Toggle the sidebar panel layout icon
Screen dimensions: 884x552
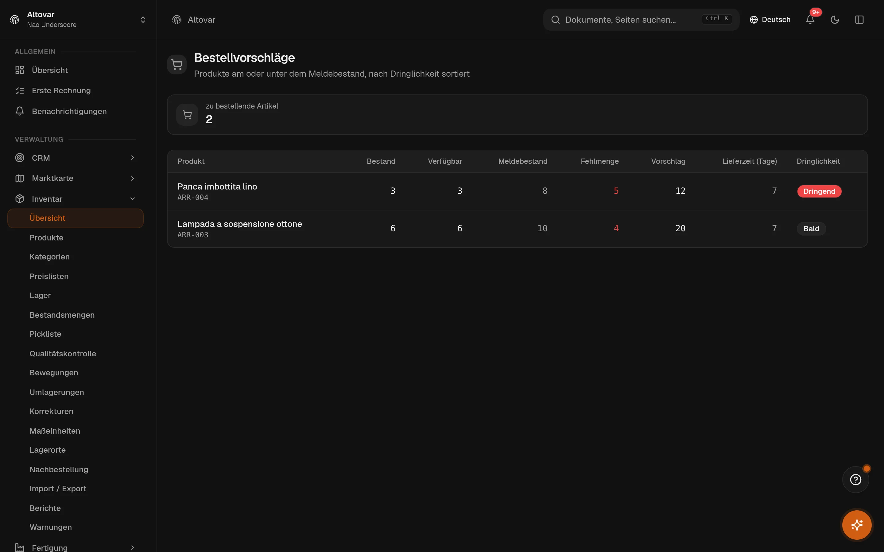click(859, 20)
